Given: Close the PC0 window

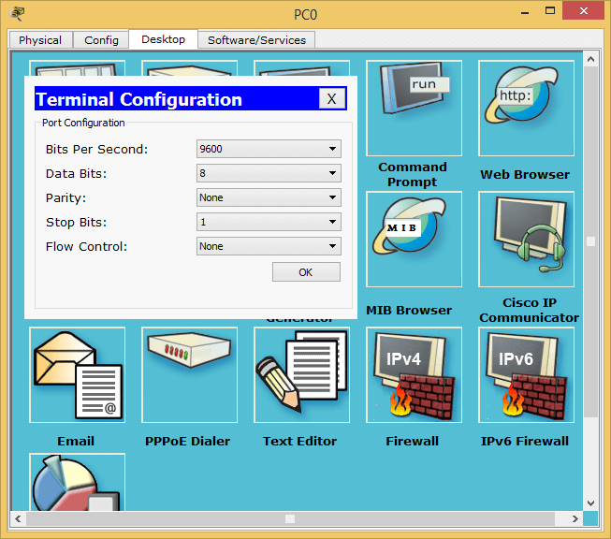Looking at the screenshot, I should pyautogui.click(x=583, y=10).
